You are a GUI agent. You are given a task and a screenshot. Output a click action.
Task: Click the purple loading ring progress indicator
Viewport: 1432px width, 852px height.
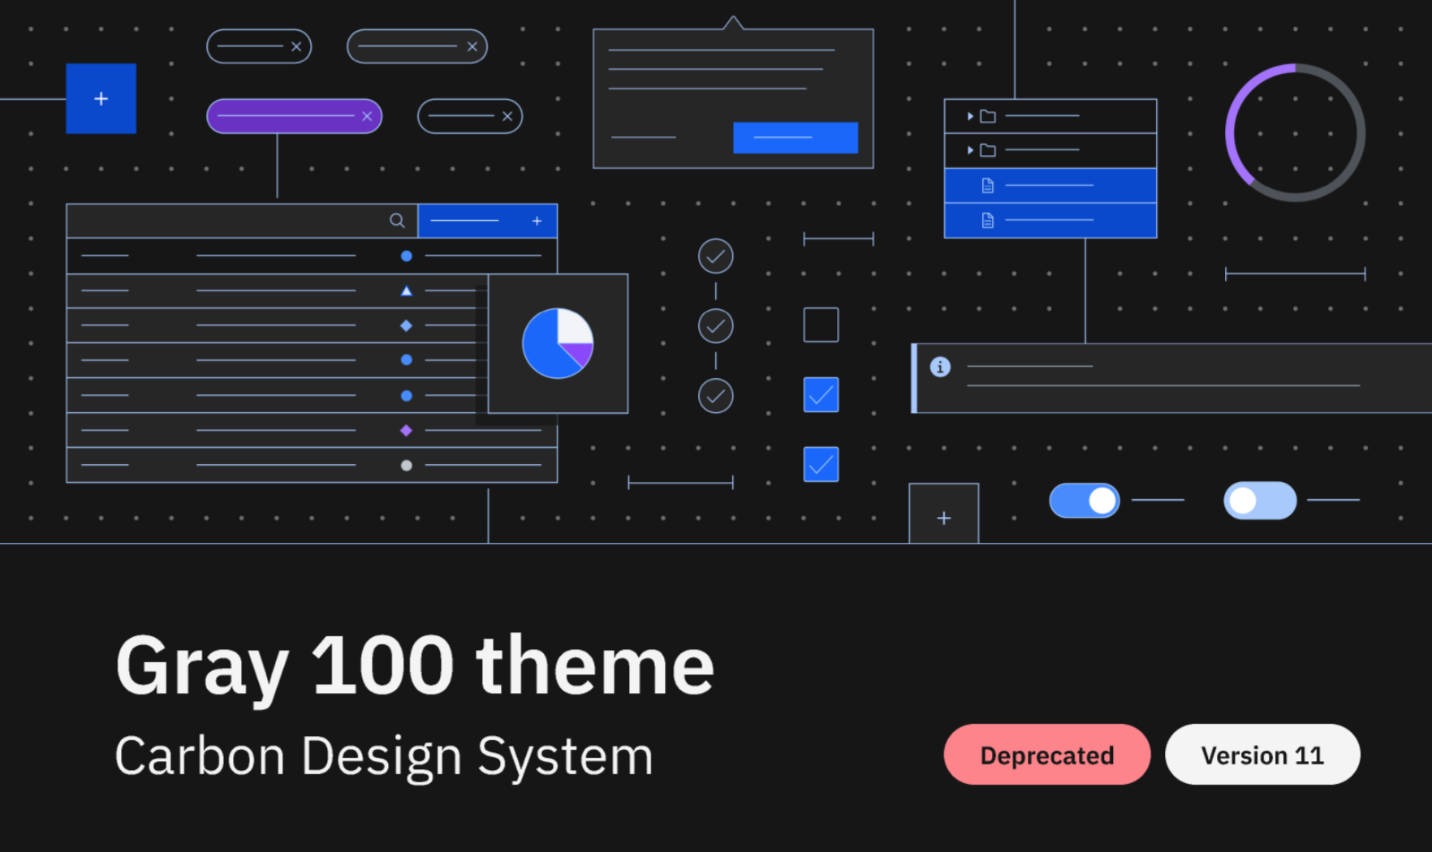pos(1295,132)
